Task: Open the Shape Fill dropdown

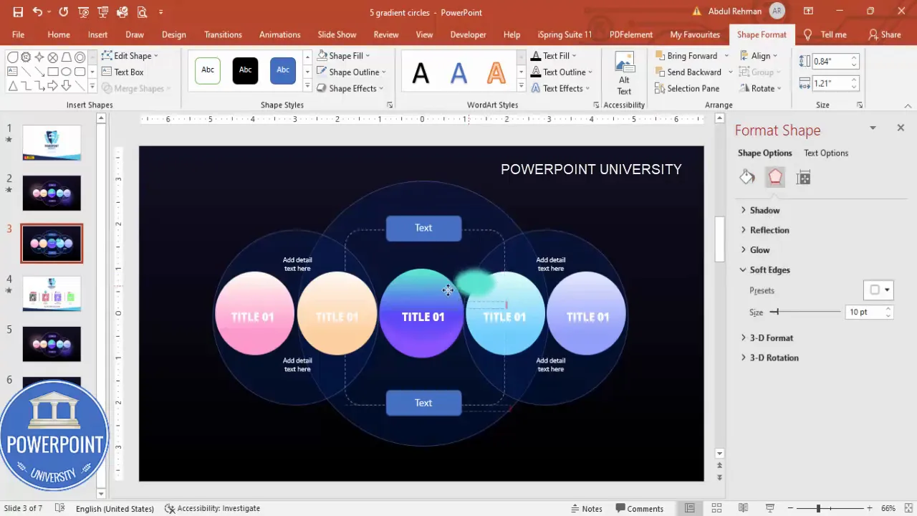Action: pos(344,55)
